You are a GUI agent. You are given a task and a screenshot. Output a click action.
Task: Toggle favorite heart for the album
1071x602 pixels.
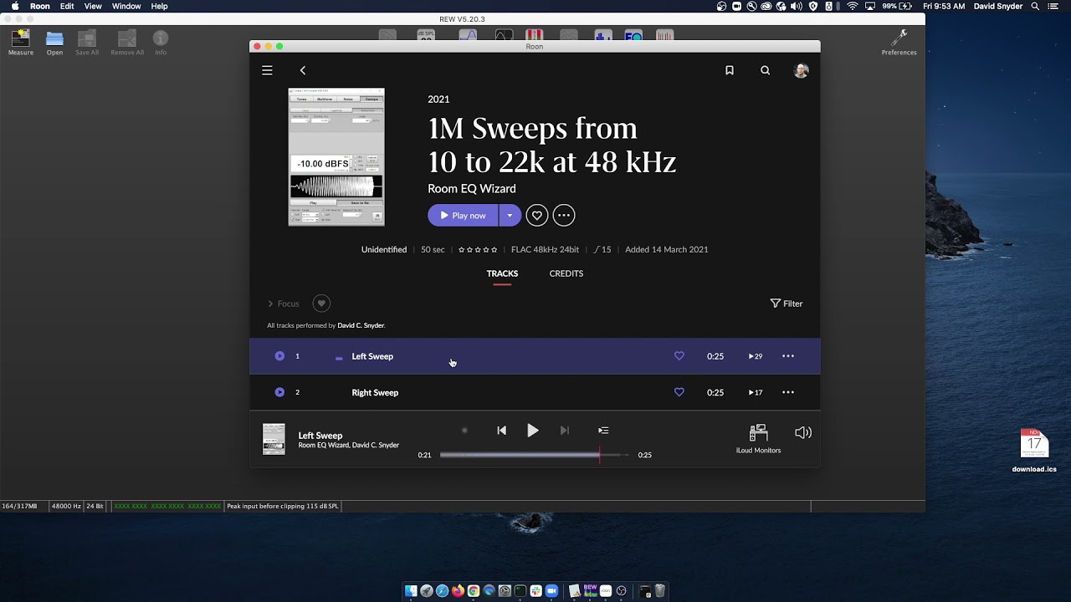[537, 215]
